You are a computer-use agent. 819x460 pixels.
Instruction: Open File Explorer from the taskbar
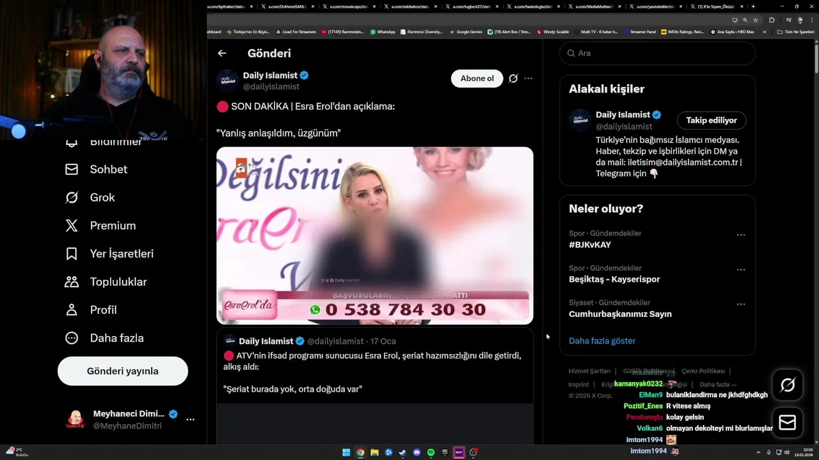[x=374, y=452]
